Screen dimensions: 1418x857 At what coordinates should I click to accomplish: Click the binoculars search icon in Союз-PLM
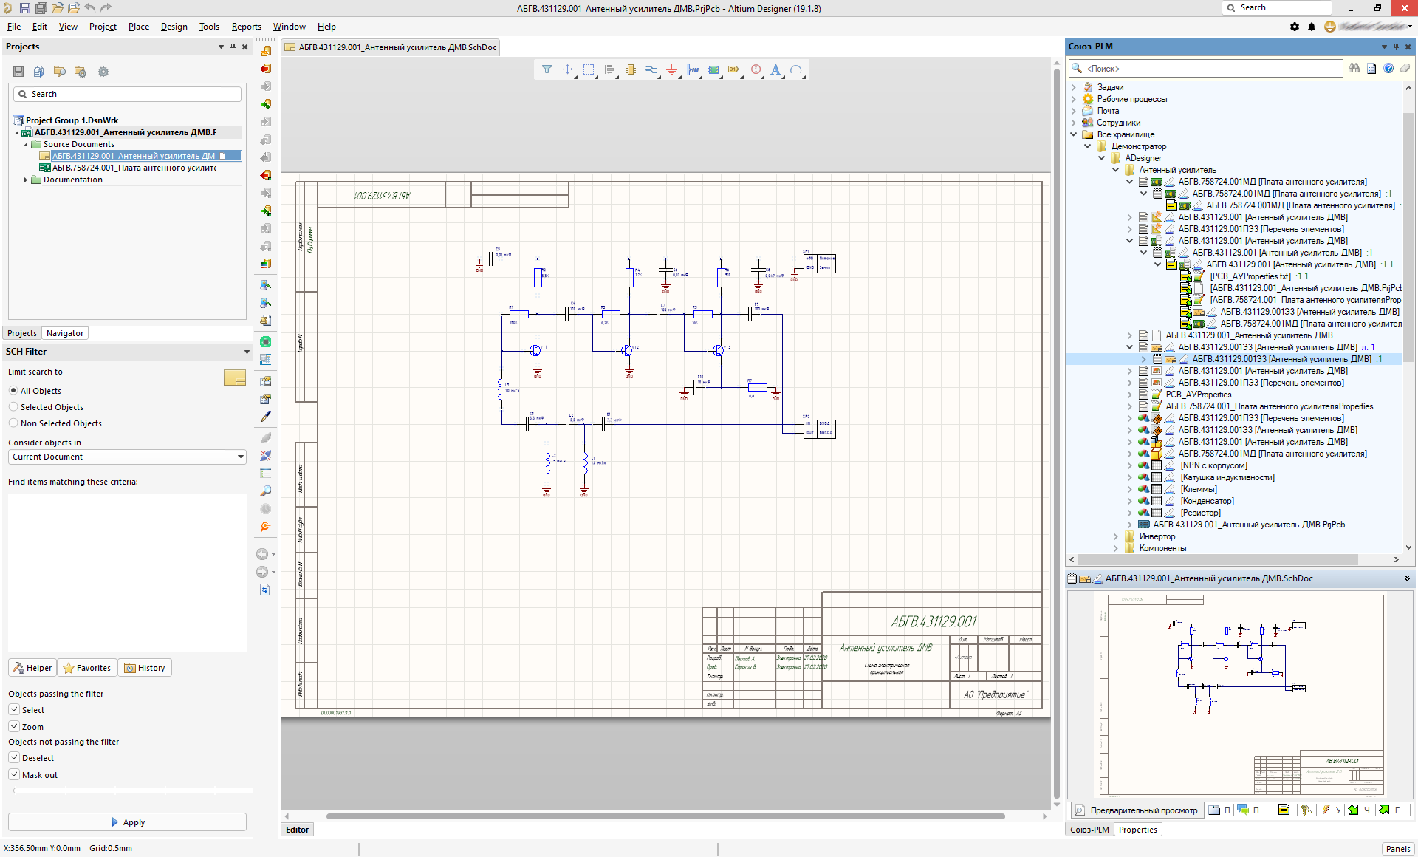click(1354, 68)
